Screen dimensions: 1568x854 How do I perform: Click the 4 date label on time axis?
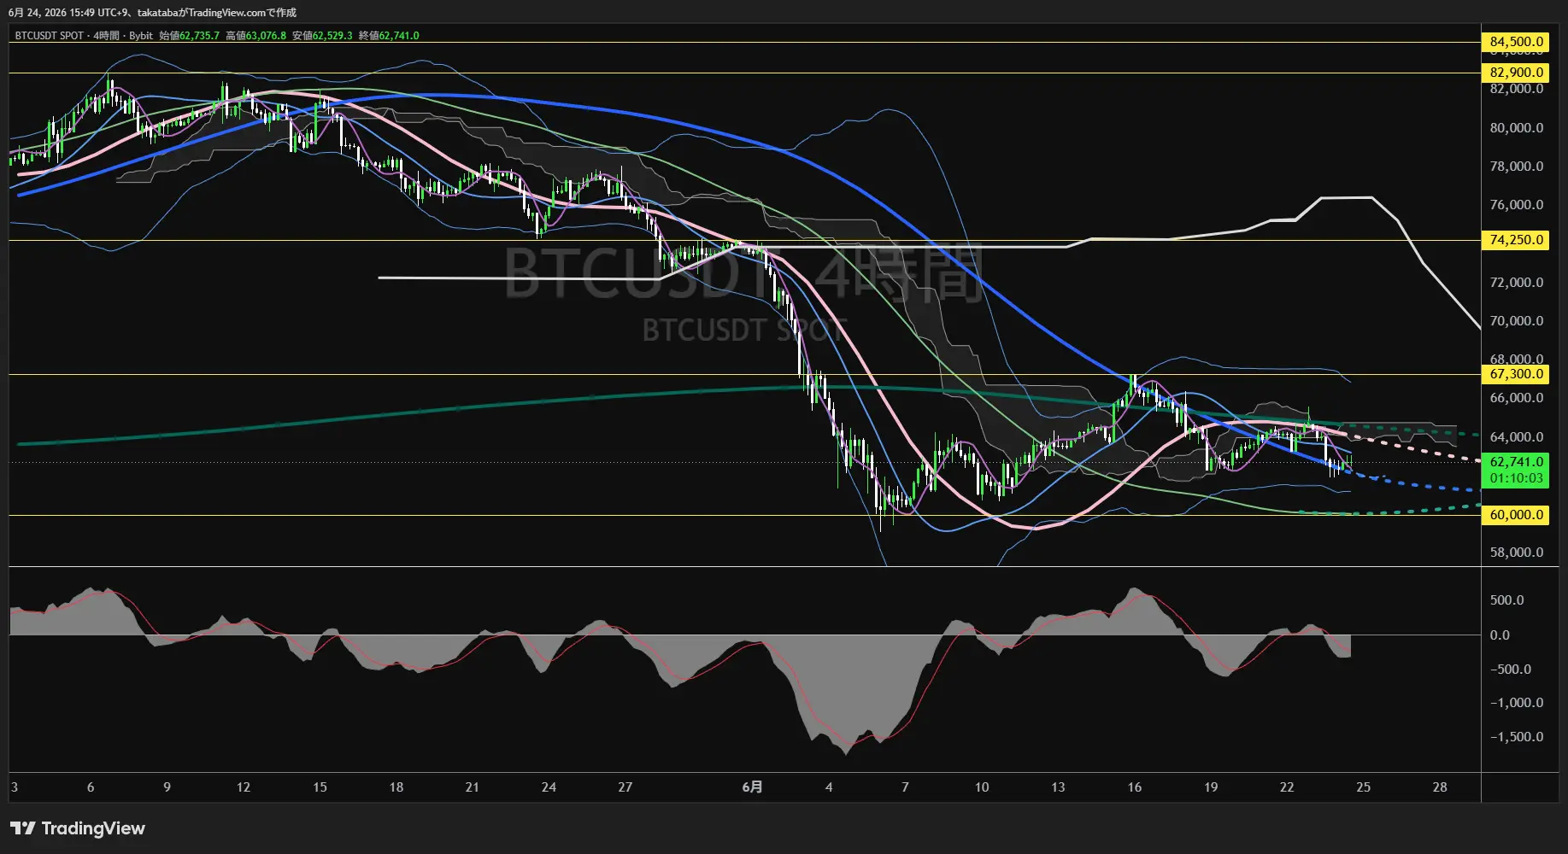pyautogui.click(x=829, y=787)
